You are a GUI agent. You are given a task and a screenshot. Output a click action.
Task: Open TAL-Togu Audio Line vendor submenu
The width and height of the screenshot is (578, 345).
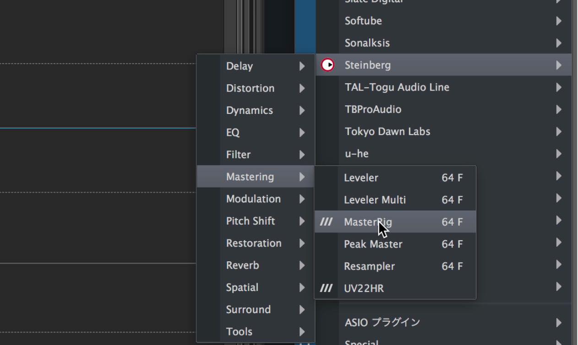click(443, 87)
